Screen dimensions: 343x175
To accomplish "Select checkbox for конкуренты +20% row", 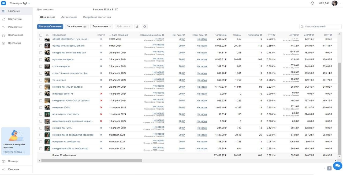I will [x=41, y=128].
